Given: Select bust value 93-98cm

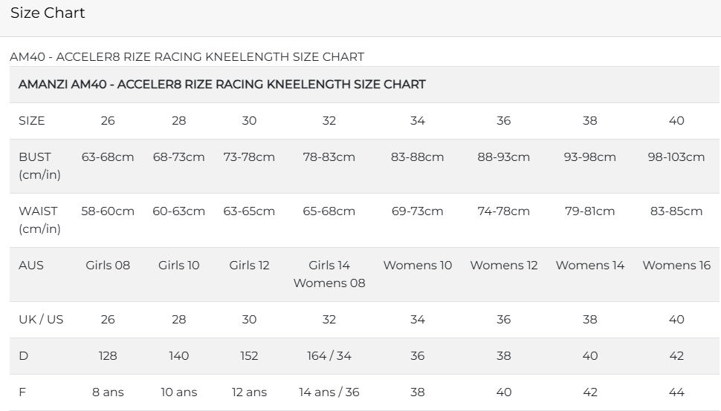Looking at the screenshot, I should pos(590,157).
